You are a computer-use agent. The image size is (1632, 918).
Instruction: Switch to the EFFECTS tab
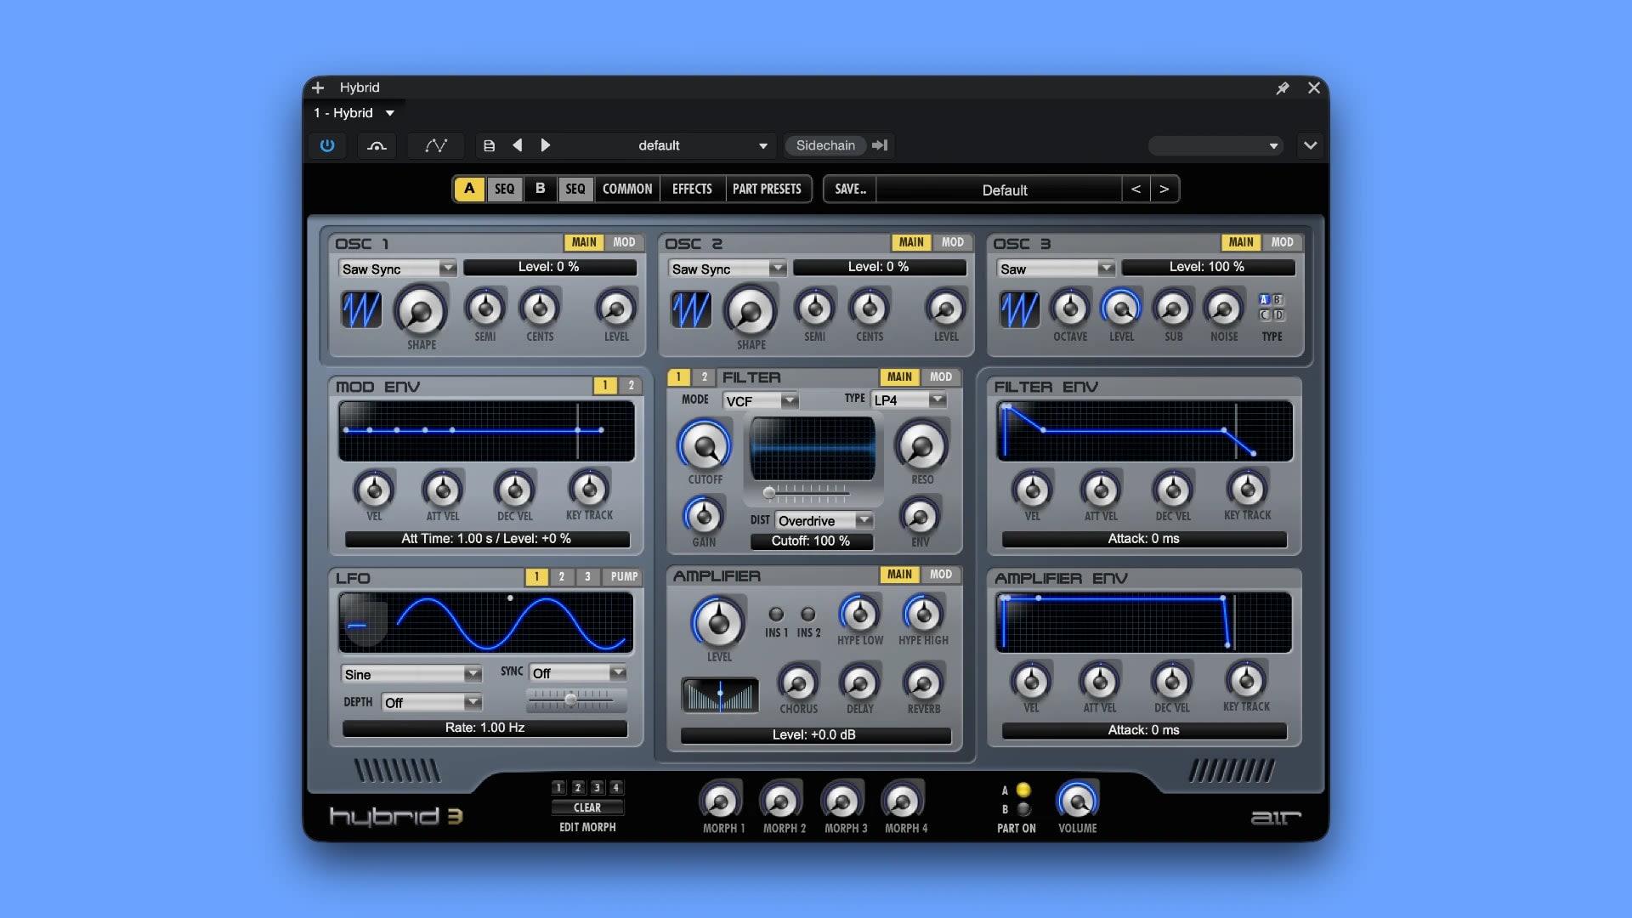click(692, 189)
